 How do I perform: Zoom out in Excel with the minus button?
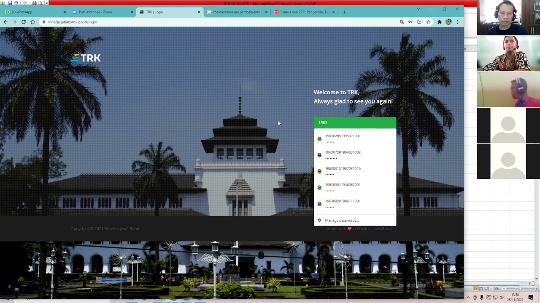coord(504,289)
